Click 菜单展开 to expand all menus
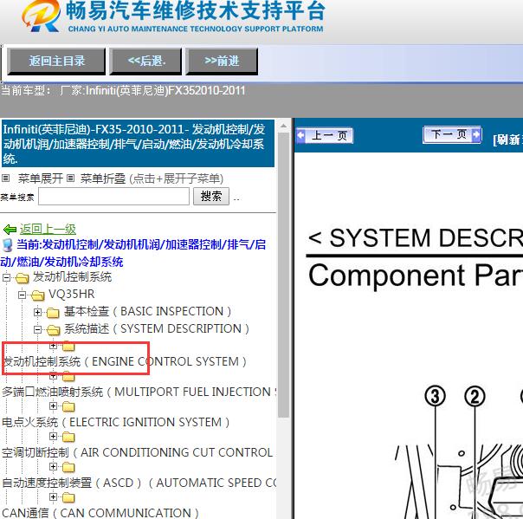This screenshot has height=519, width=523. tap(41, 178)
